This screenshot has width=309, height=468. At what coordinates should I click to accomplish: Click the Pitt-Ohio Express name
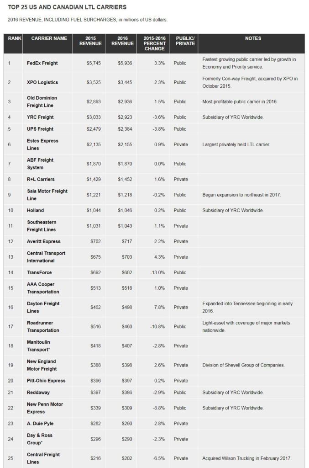(46, 380)
